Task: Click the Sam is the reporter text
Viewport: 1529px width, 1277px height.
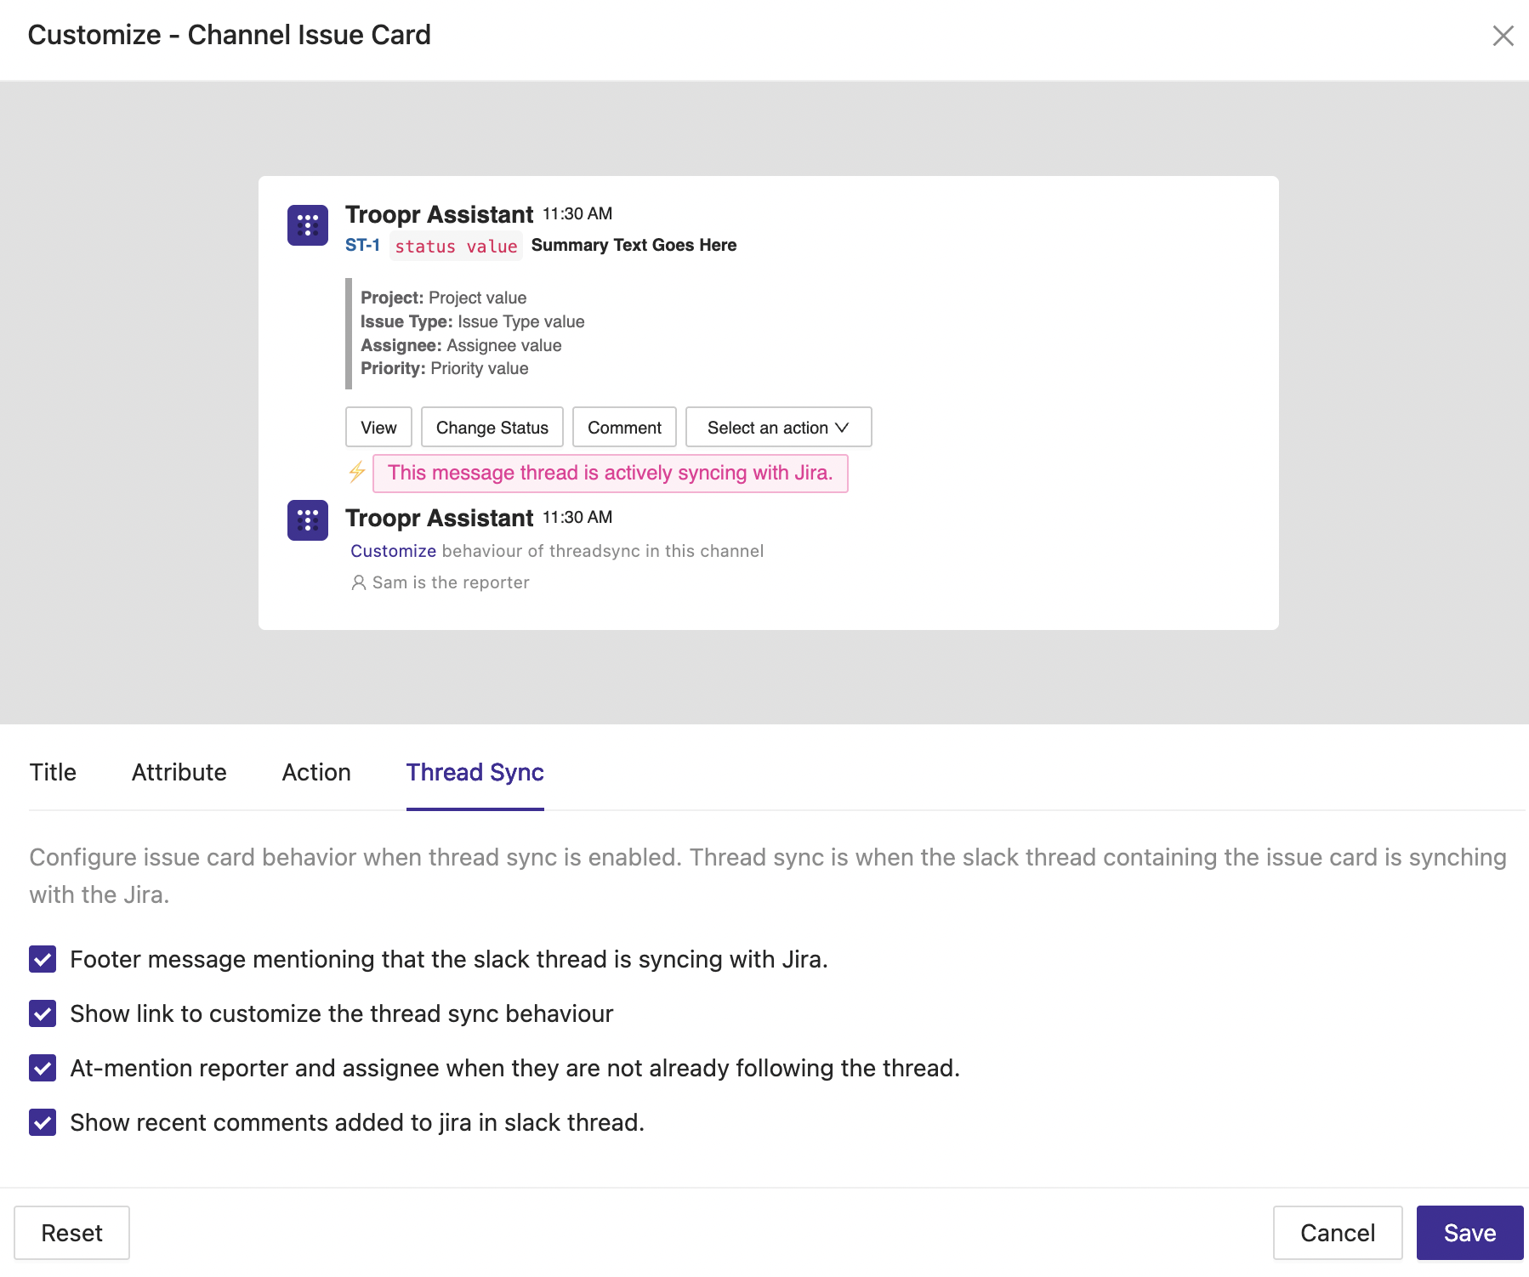Action: pyautogui.click(x=451, y=582)
